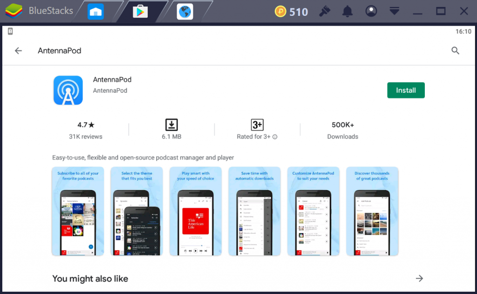Expand the You might also like arrow
The image size is (477, 294).
pos(419,279)
